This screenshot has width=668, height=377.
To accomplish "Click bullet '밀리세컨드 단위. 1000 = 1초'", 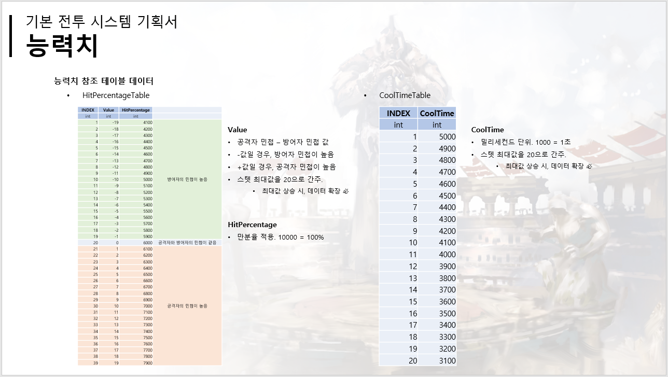I will coord(525,142).
